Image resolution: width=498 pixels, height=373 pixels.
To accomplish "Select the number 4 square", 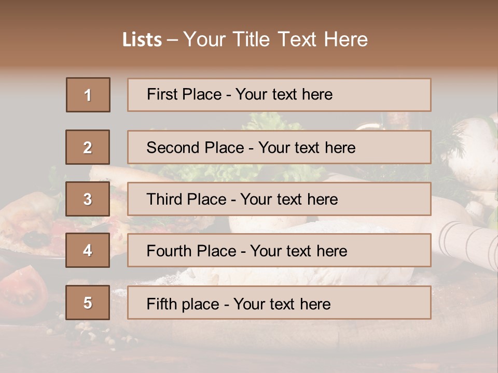I will tap(88, 250).
